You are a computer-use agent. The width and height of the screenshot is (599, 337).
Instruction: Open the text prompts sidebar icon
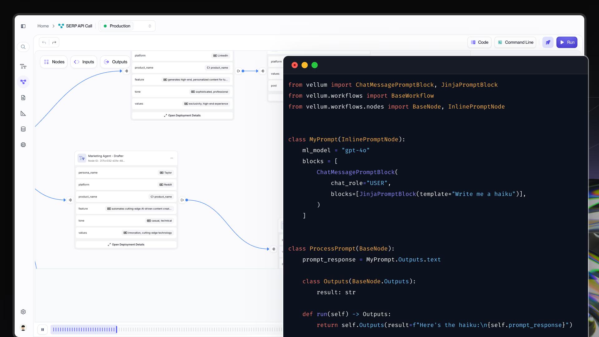pos(23,66)
